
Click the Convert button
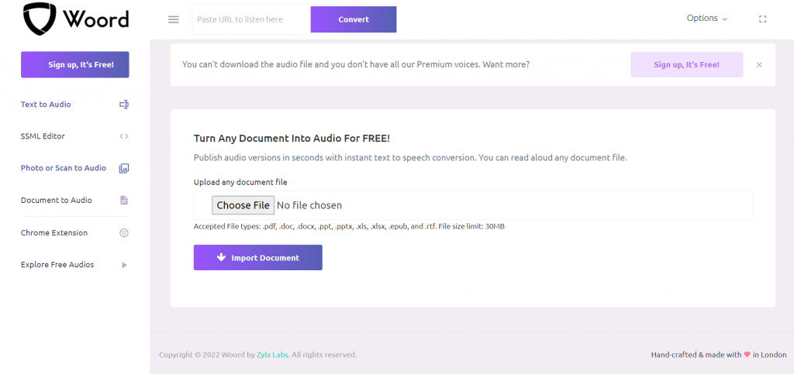coord(354,19)
